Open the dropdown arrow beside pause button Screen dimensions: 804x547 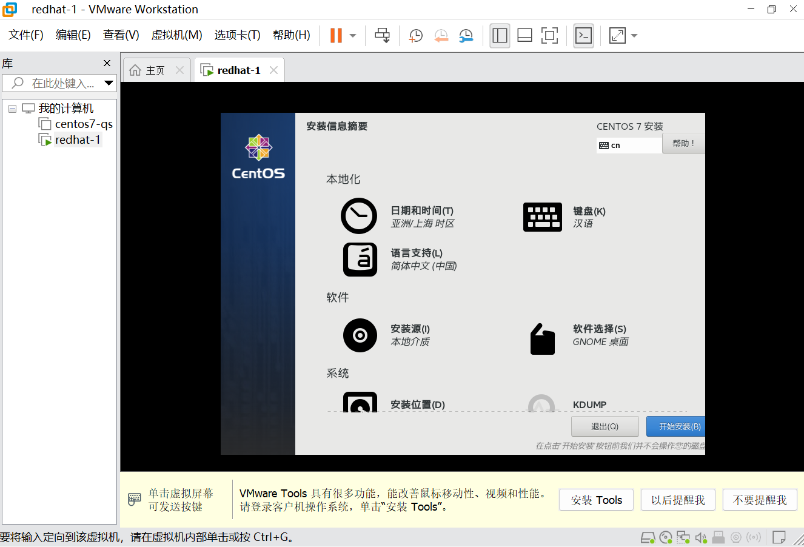click(353, 36)
